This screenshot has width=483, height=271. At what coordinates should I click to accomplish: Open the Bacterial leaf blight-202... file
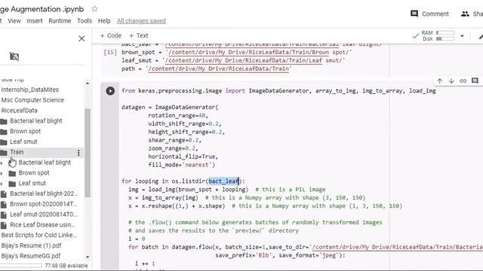[x=44, y=193]
